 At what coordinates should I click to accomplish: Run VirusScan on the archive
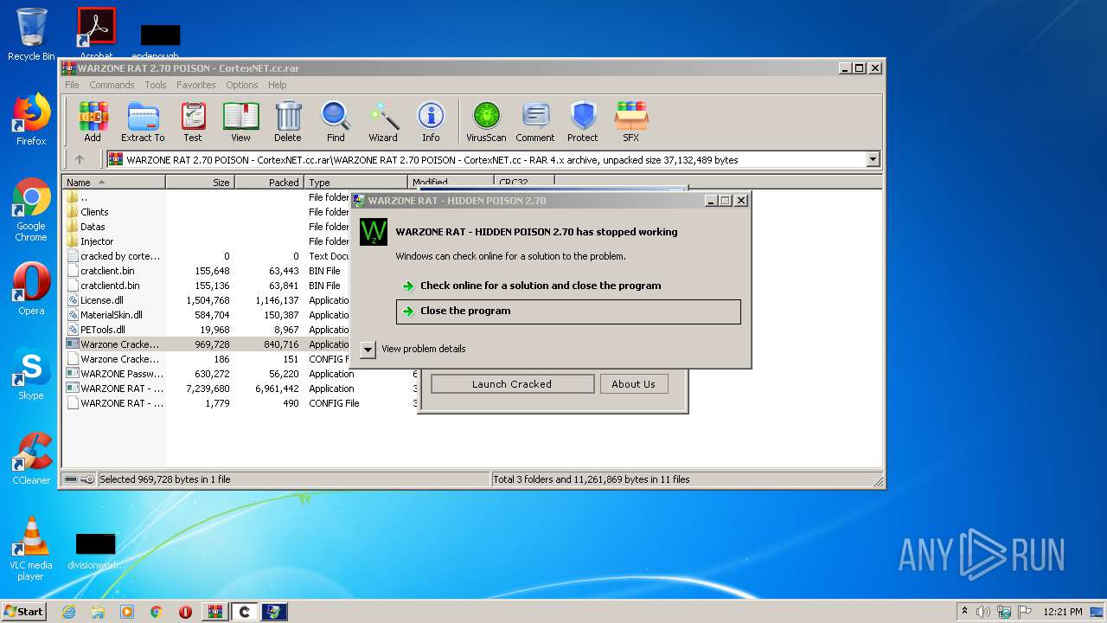click(486, 122)
